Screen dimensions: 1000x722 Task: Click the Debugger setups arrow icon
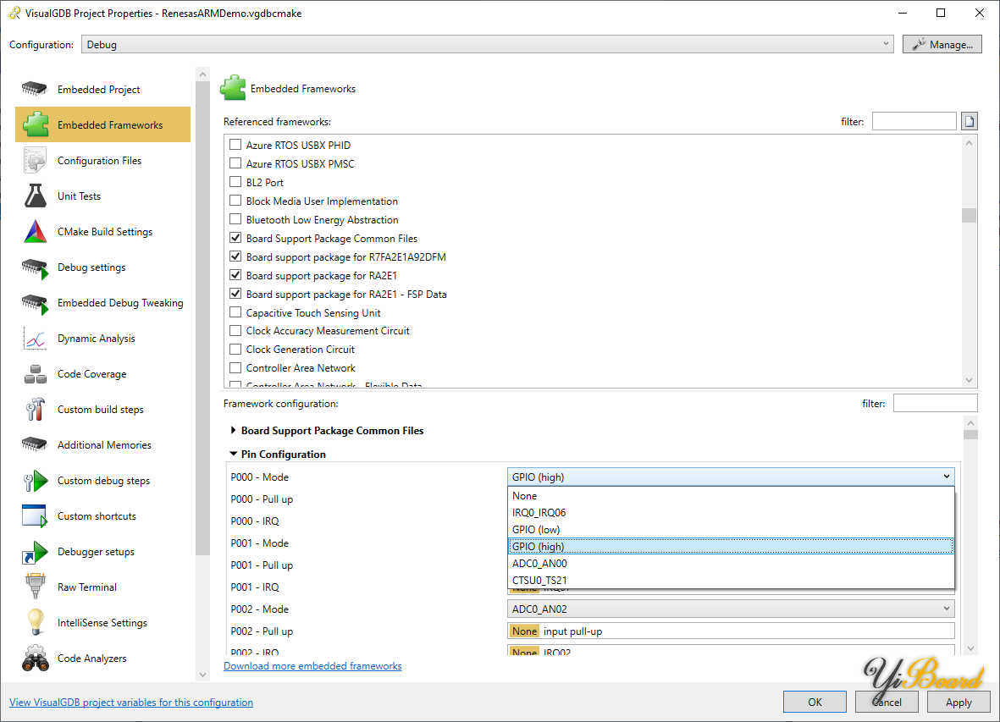35,552
